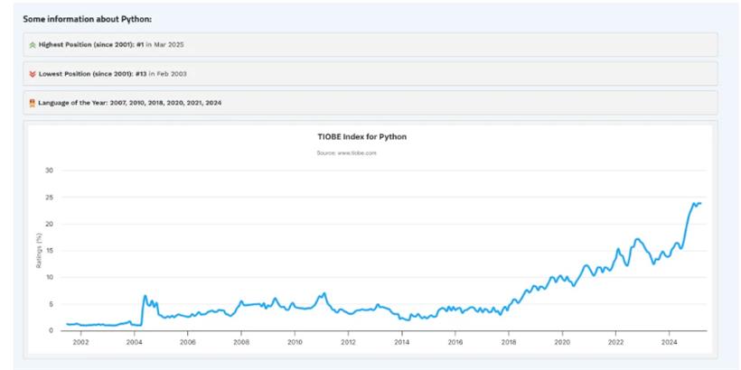The height and width of the screenshot is (370, 741).
Task: Select 'Highest Position (since 2001): #1' text
Action: tap(91, 45)
